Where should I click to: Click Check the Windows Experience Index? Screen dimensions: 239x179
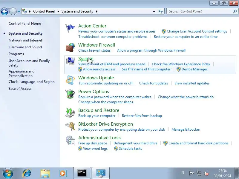pyautogui.click(x=181, y=64)
